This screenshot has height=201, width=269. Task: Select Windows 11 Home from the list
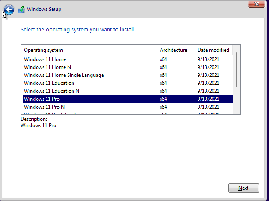[45, 59]
